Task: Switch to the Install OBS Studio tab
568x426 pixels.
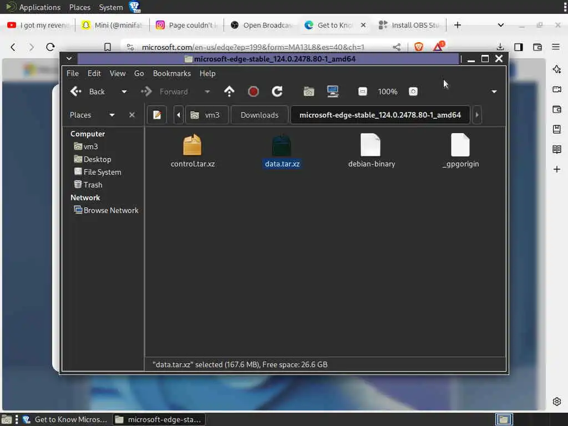Action: [x=409, y=25]
